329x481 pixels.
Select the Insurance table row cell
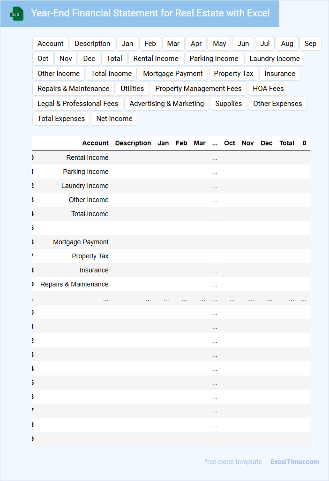click(94, 270)
